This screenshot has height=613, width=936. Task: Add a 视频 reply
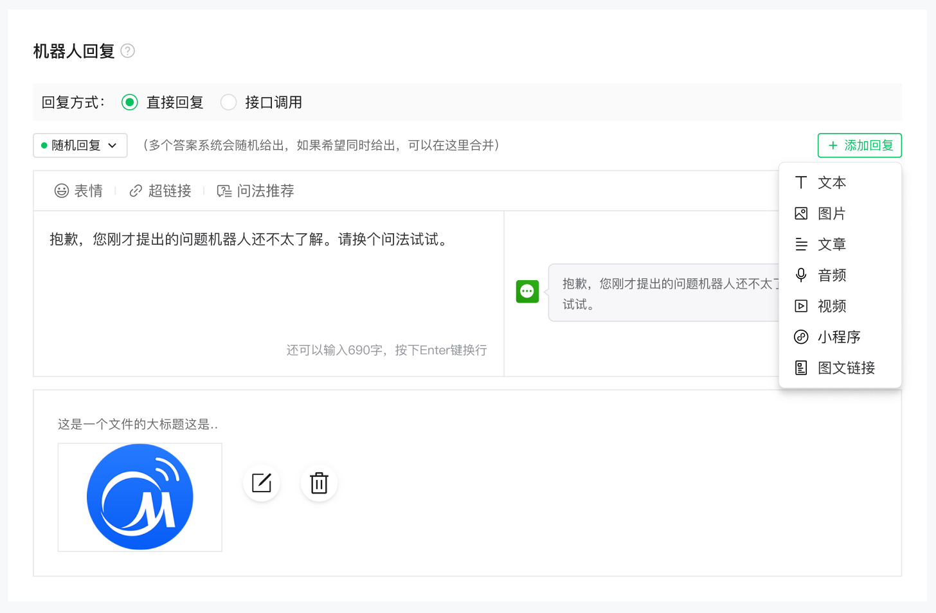tap(831, 306)
